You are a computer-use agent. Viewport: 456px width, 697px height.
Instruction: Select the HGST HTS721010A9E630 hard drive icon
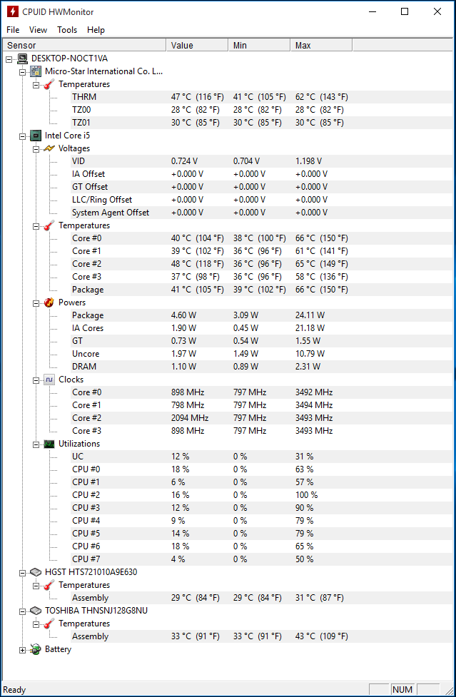(x=36, y=572)
